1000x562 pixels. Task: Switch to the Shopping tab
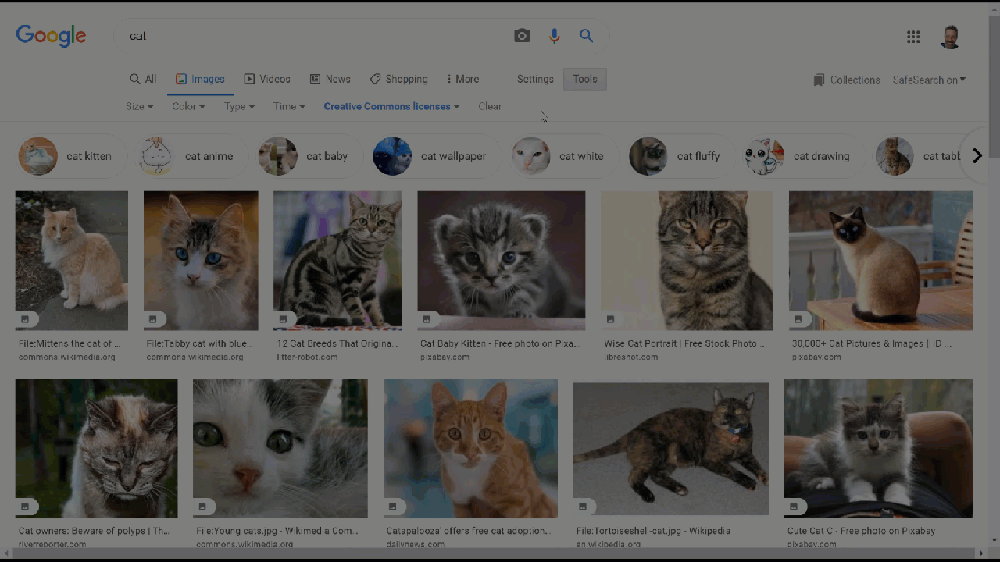398,79
